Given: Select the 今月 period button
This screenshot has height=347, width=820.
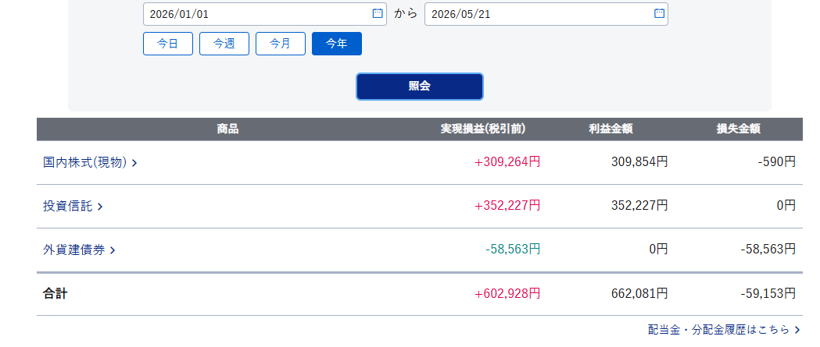Looking at the screenshot, I should click(x=281, y=44).
